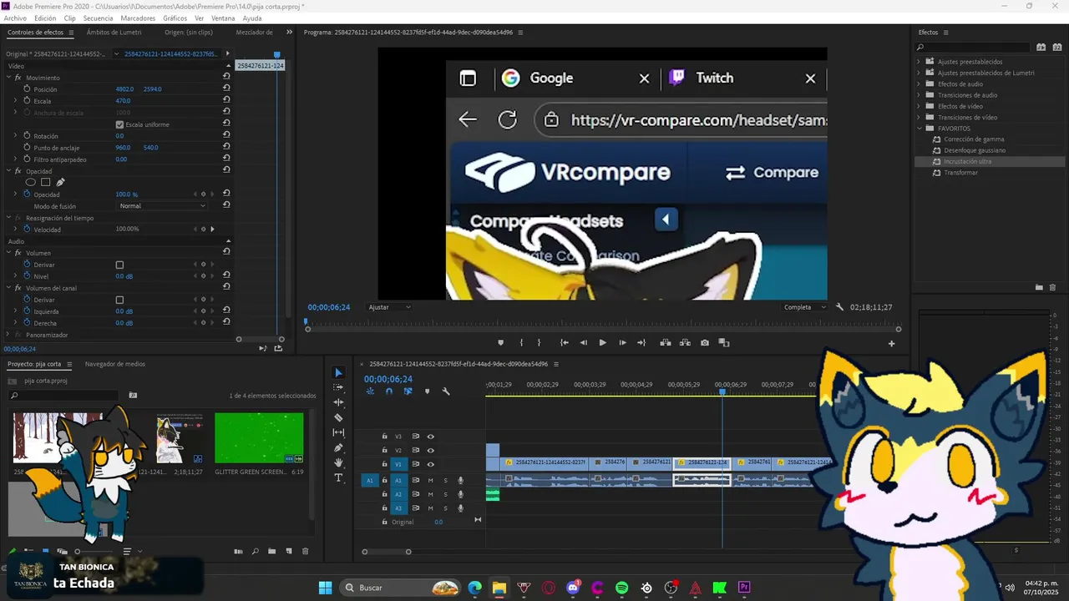The image size is (1069, 601).
Task: Open timeline display settings wrench
Action: (446, 391)
